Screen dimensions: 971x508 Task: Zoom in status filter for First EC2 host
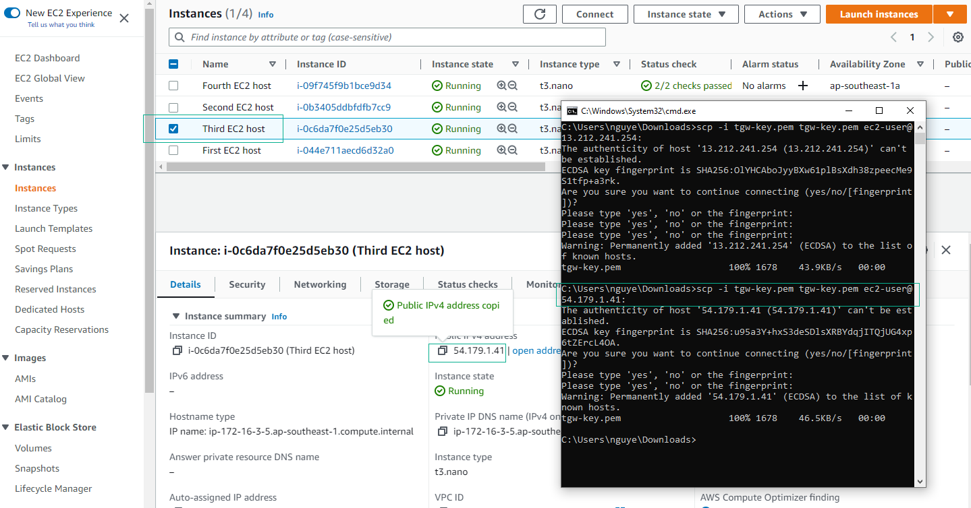(501, 150)
